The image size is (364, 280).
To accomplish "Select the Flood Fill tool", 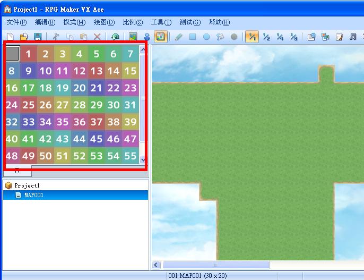I will [x=220, y=37].
